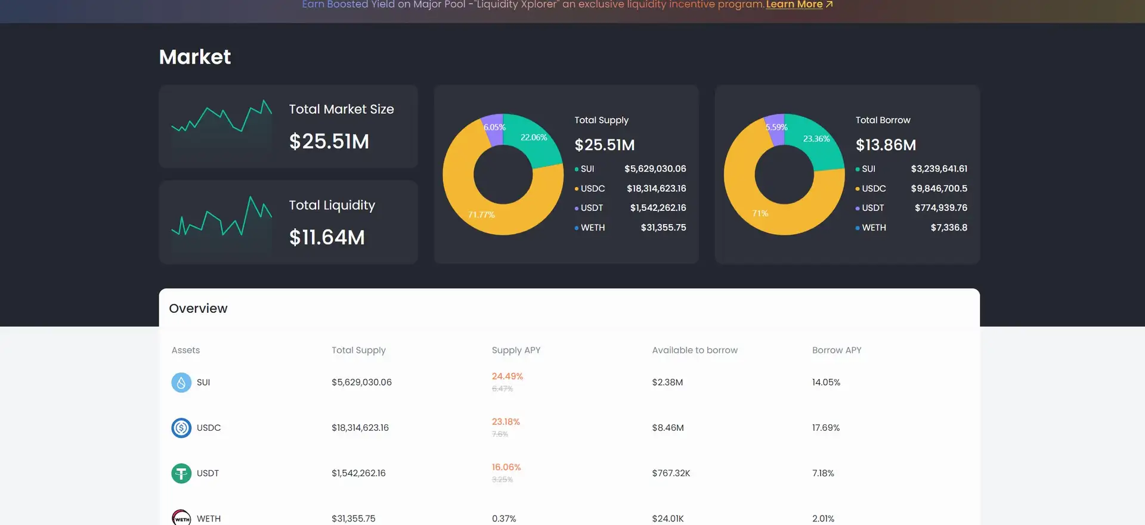
Task: Sort by the Supply APY column header
Action: click(516, 350)
